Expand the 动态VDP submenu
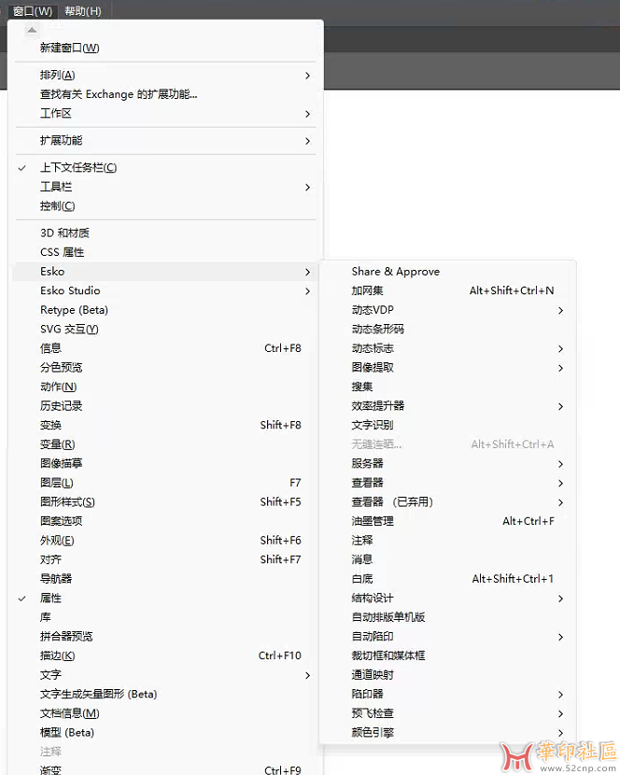The height and width of the screenshot is (775, 620). (447, 310)
